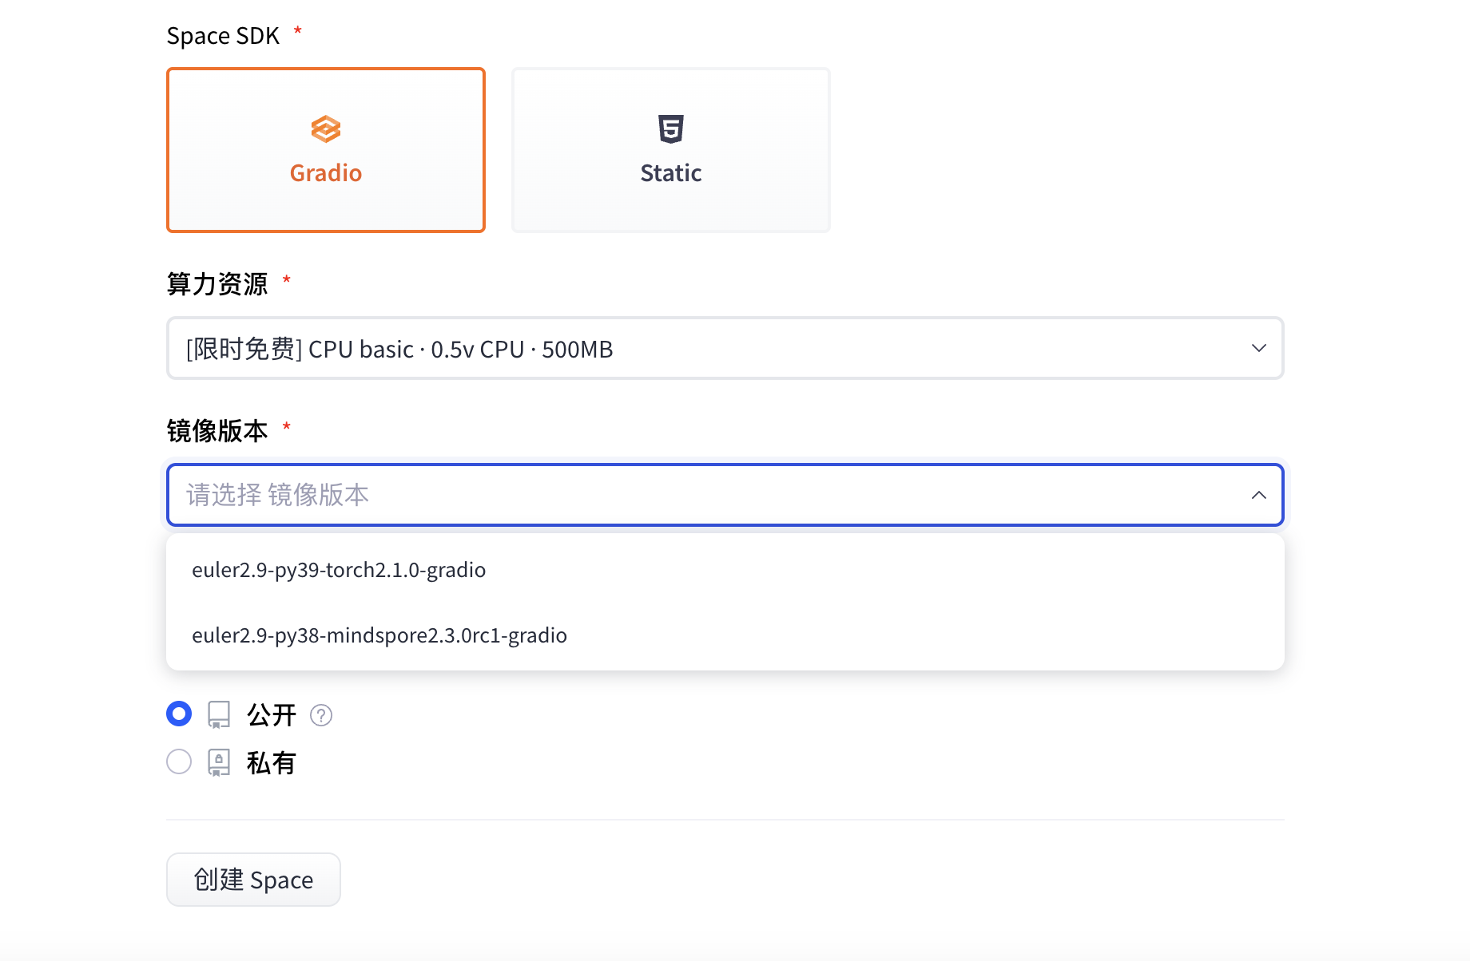Click the public repository icon beside 公开

(x=219, y=714)
